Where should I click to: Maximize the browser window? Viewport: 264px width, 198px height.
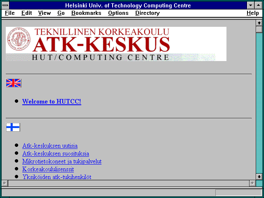(x=259, y=5)
